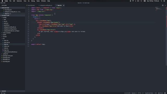Image resolution: width=167 pixels, height=94 pixels.
Task: Change the UTF-8 file encoding
Action: pyautogui.click(x=139, y=93)
